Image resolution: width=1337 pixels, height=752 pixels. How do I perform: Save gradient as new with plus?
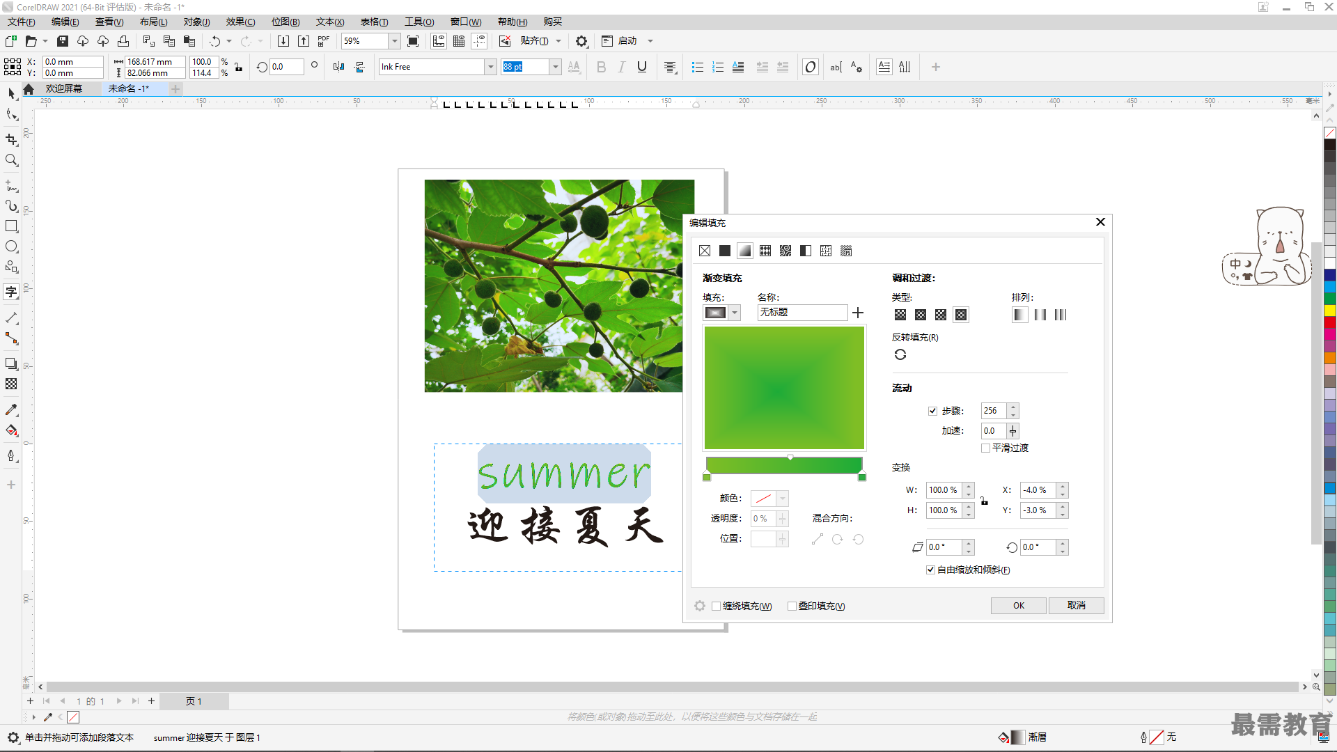click(858, 313)
